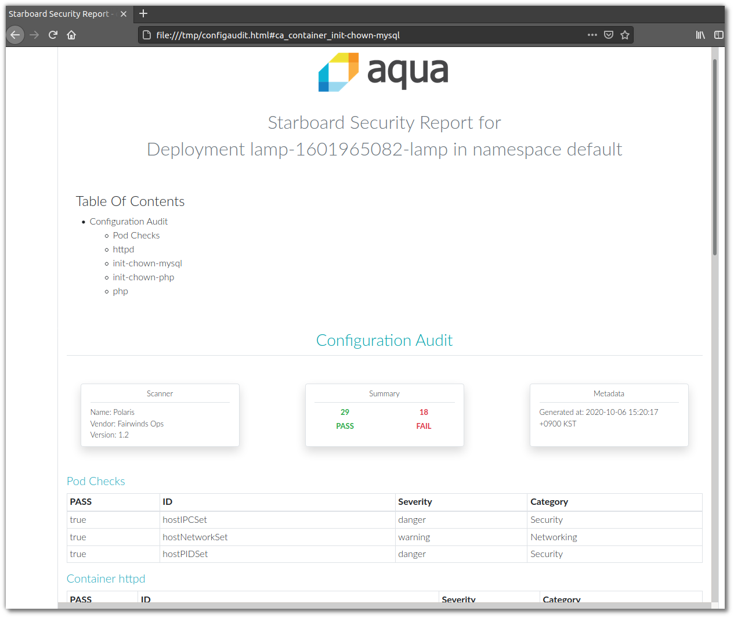
Task: Click the vertical page scrollbar thumb
Action: (715, 157)
